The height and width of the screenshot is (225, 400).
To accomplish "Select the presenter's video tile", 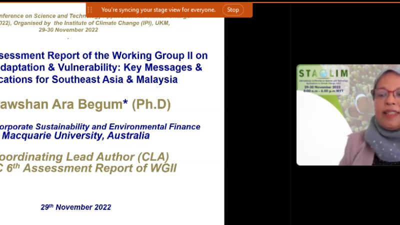I will pos(347,114).
